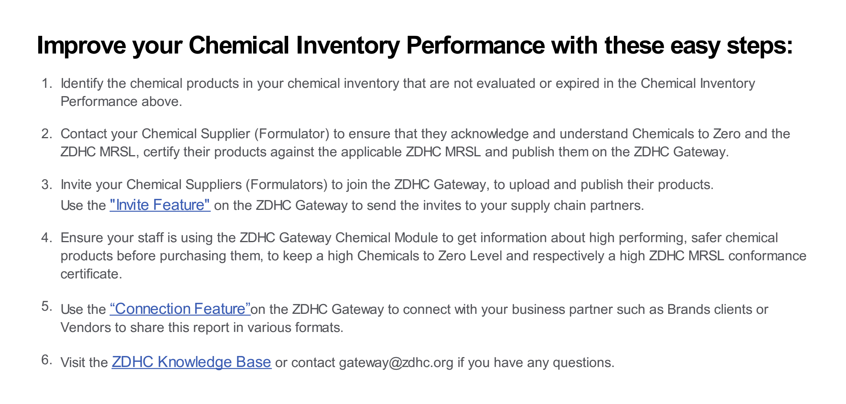Click list number 1 marker
Viewport: 846px width, 404px height.
click(x=47, y=83)
